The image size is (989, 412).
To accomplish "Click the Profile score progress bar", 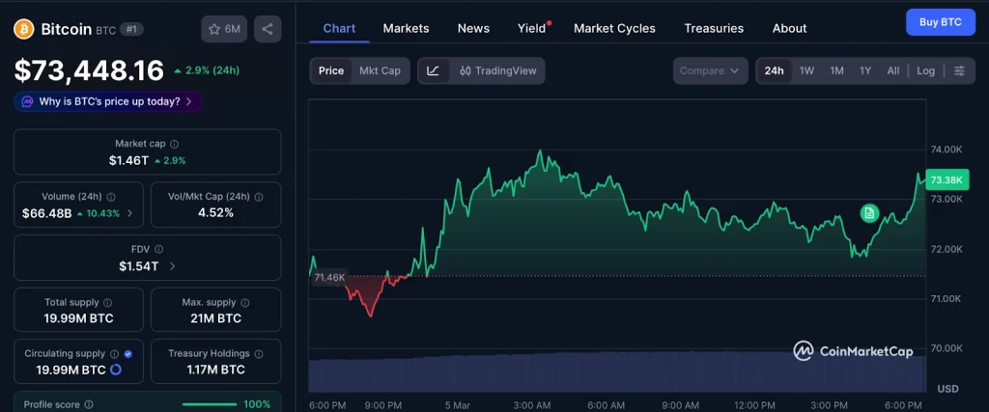I will pyautogui.click(x=210, y=404).
